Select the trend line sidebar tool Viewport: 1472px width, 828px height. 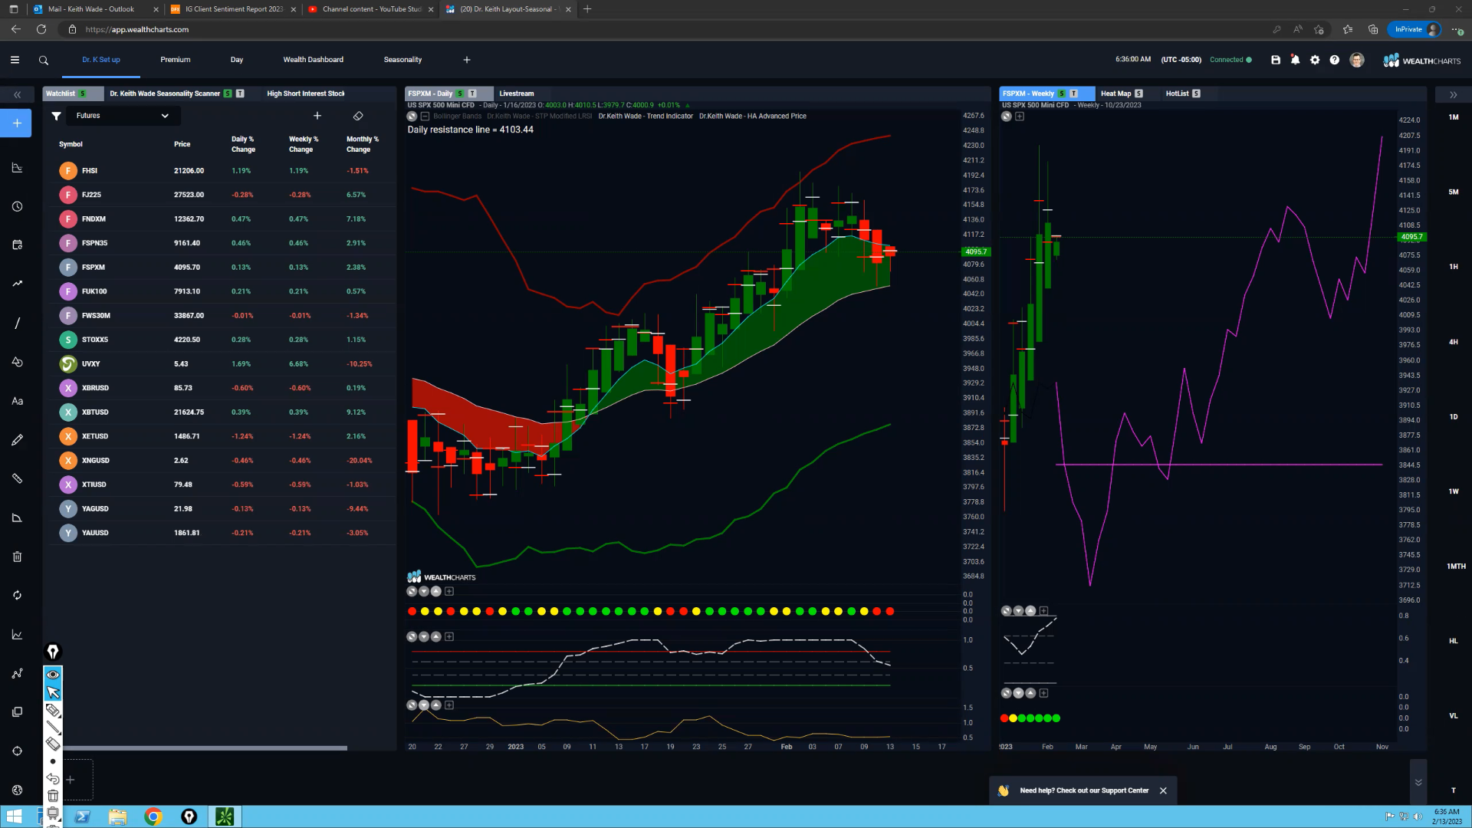[17, 284]
